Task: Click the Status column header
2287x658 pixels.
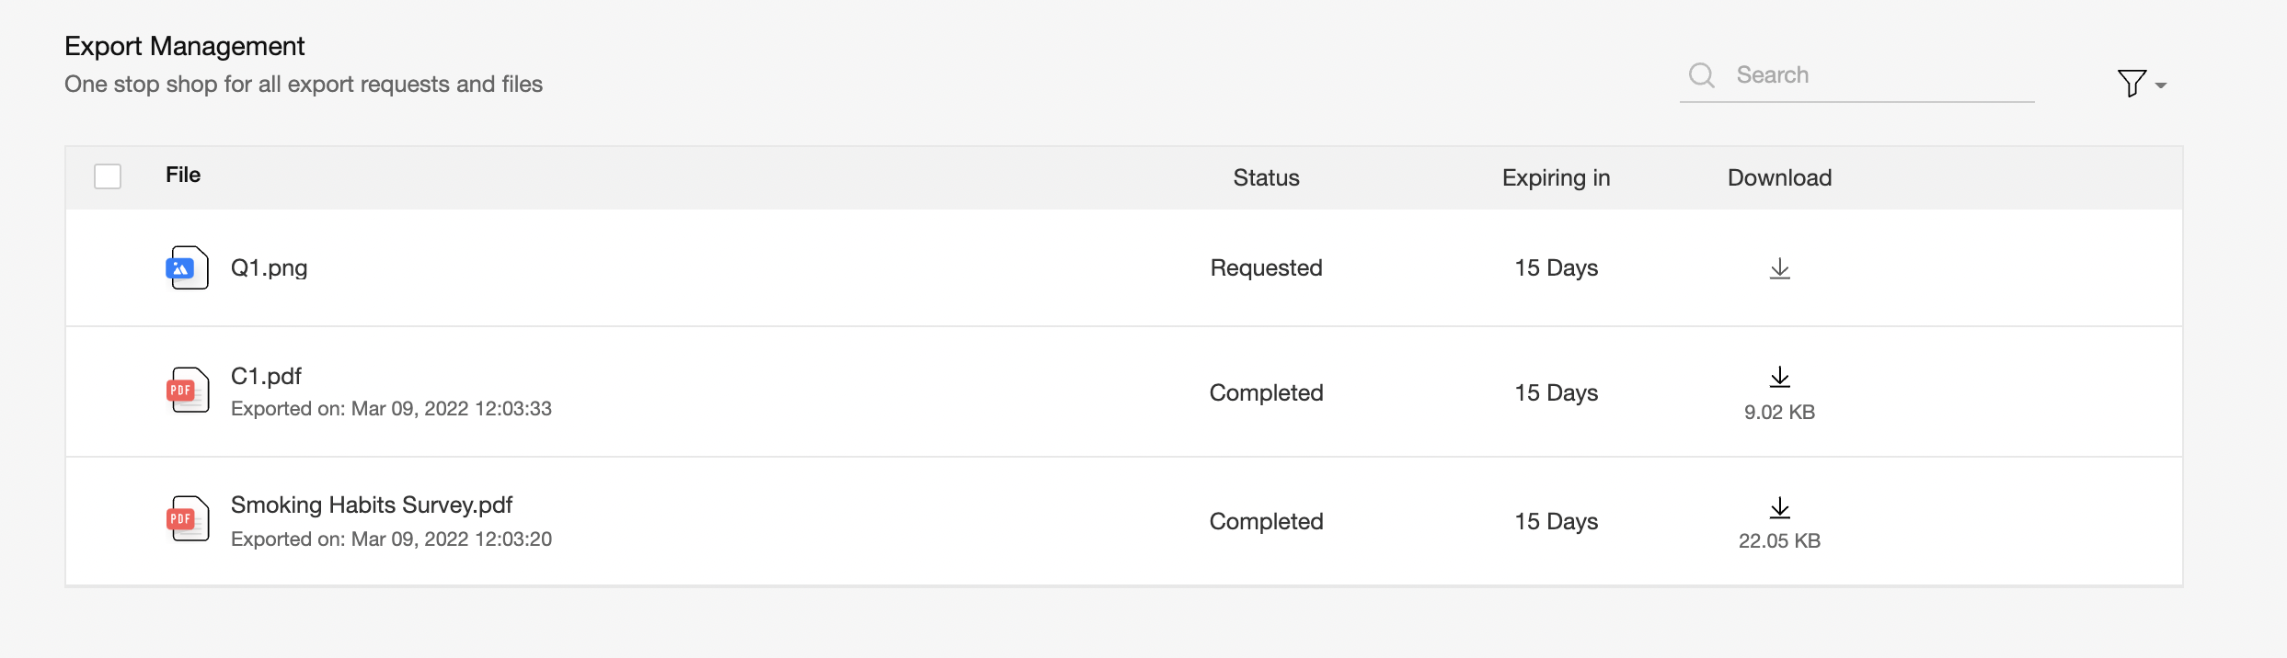Action: (x=1266, y=177)
